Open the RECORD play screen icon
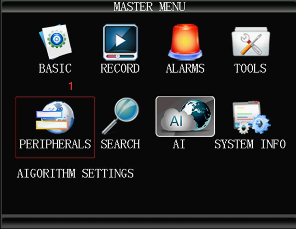The height and width of the screenshot is (229, 296). coord(120,42)
